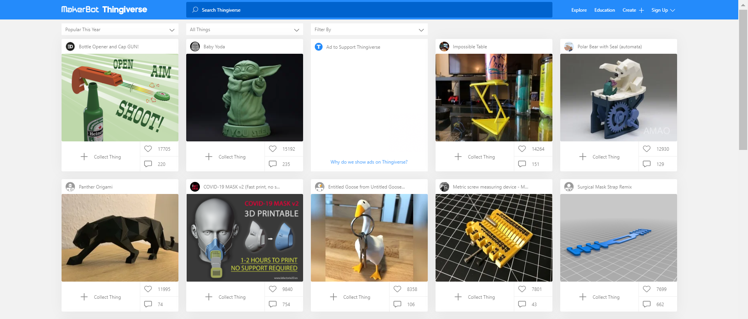Screen dimensions: 748x319
Task: Open the Create menu with plus
Action: click(633, 10)
